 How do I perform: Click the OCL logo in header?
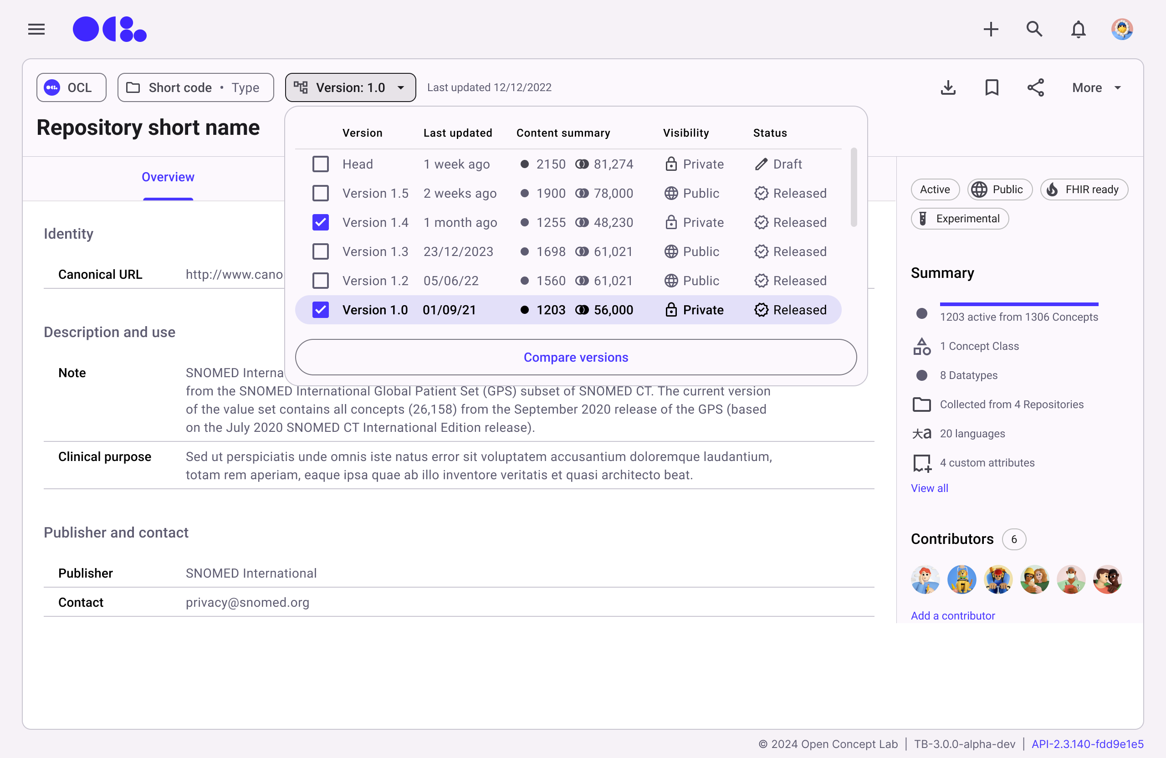coord(110,30)
